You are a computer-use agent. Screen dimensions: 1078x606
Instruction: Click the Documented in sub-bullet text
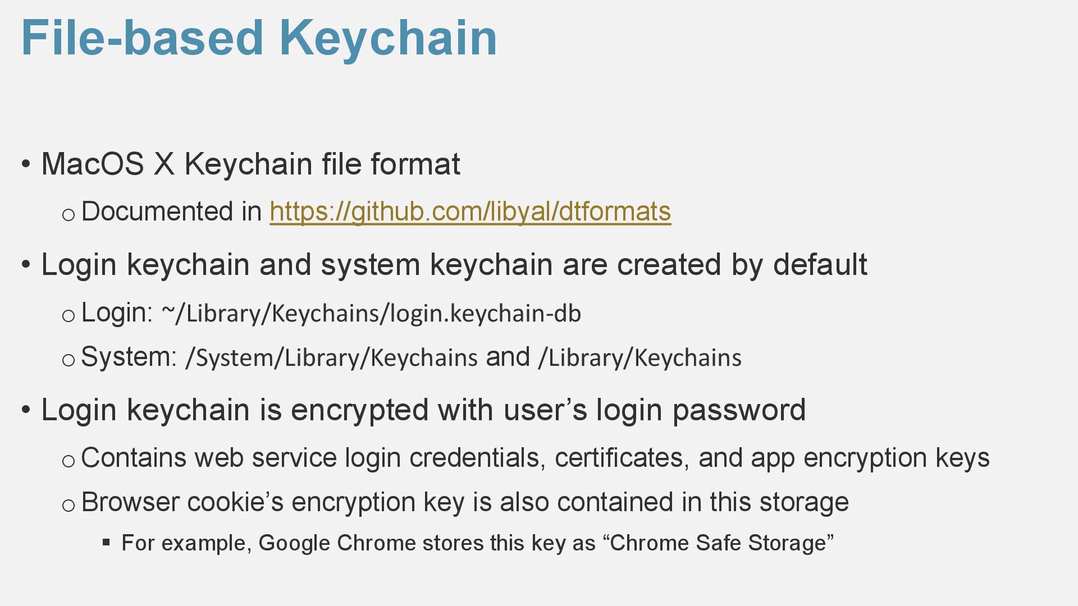point(172,212)
